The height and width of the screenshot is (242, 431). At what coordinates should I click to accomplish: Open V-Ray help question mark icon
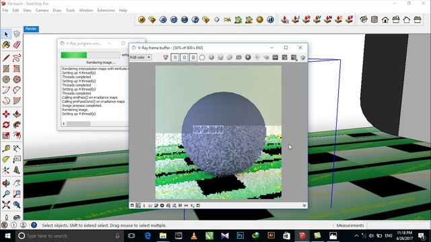(195, 19)
